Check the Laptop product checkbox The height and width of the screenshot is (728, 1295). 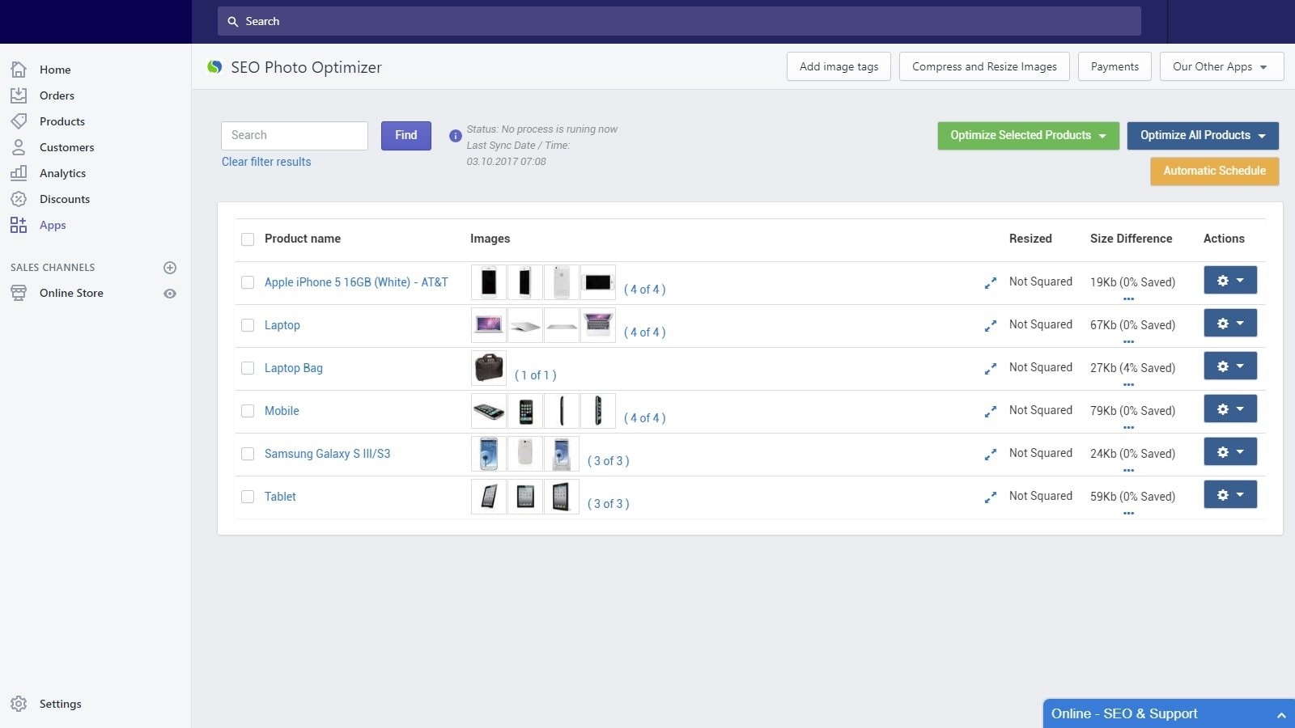248,325
